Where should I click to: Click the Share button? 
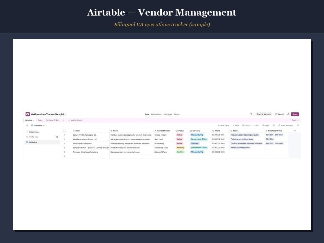pos(295,114)
